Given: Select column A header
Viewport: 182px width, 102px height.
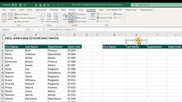Looking at the screenshot, I should [15, 35].
